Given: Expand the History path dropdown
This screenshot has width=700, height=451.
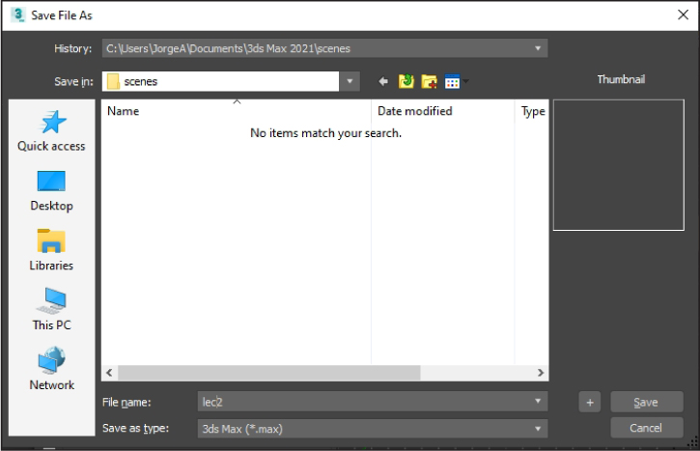Looking at the screenshot, I should 538,48.
